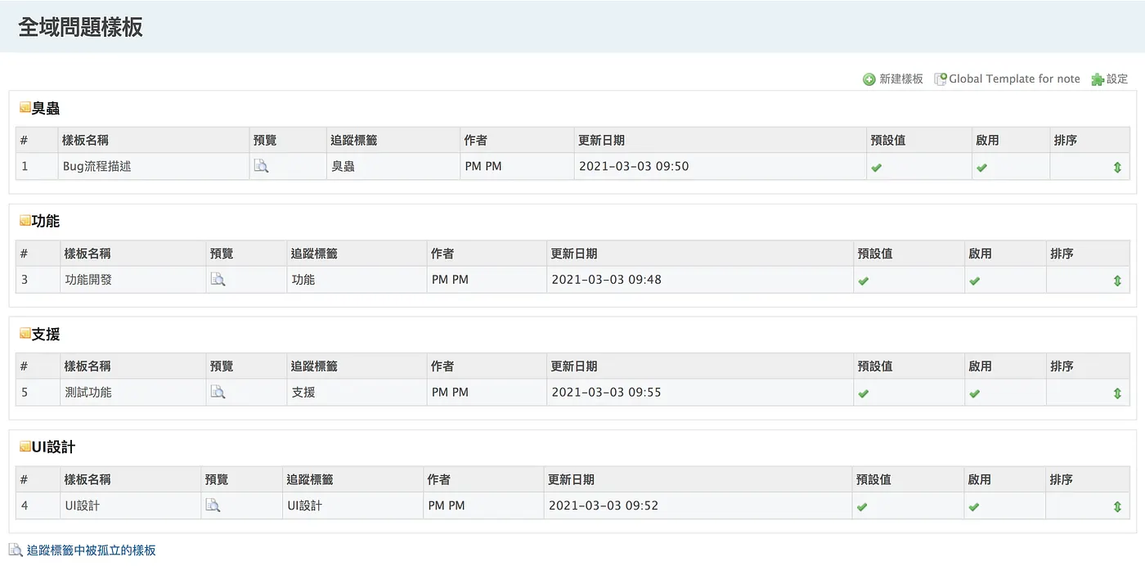Click the date 2021-03-03 09:50
This screenshot has width=1145, height=566.
click(634, 166)
